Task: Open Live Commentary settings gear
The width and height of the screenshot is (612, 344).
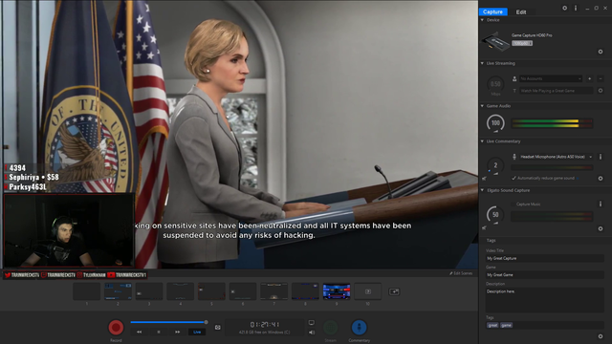Action: (601, 179)
